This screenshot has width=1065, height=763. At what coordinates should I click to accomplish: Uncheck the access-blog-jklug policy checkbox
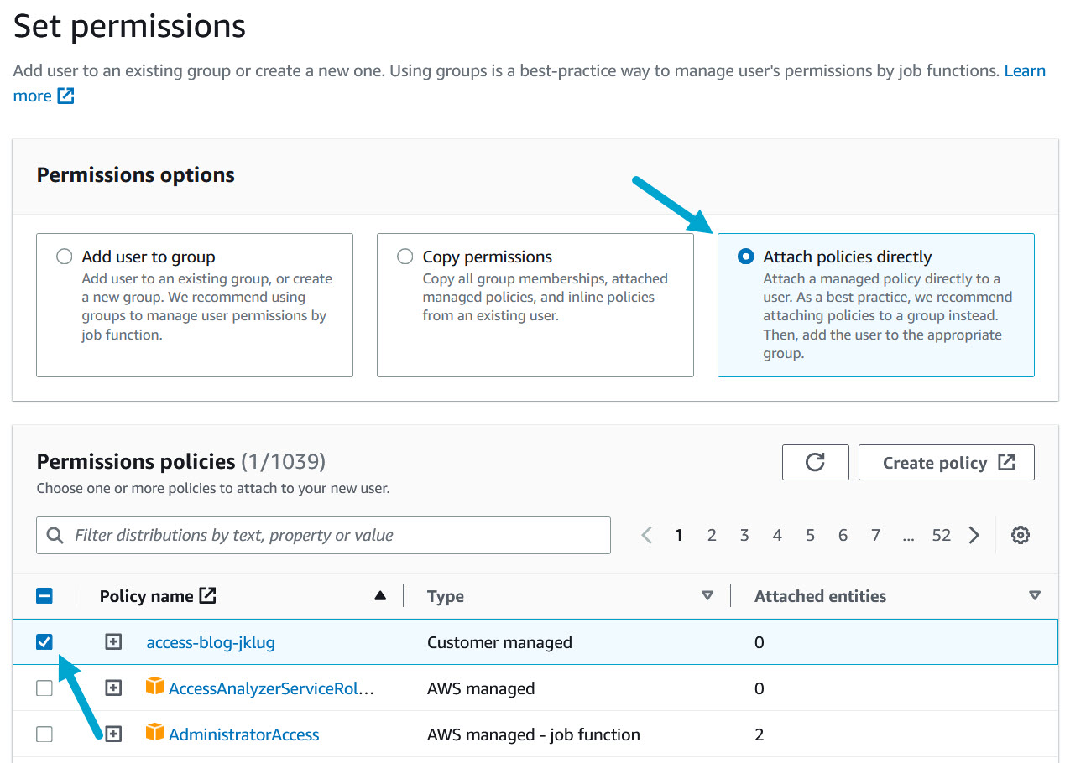tap(44, 642)
